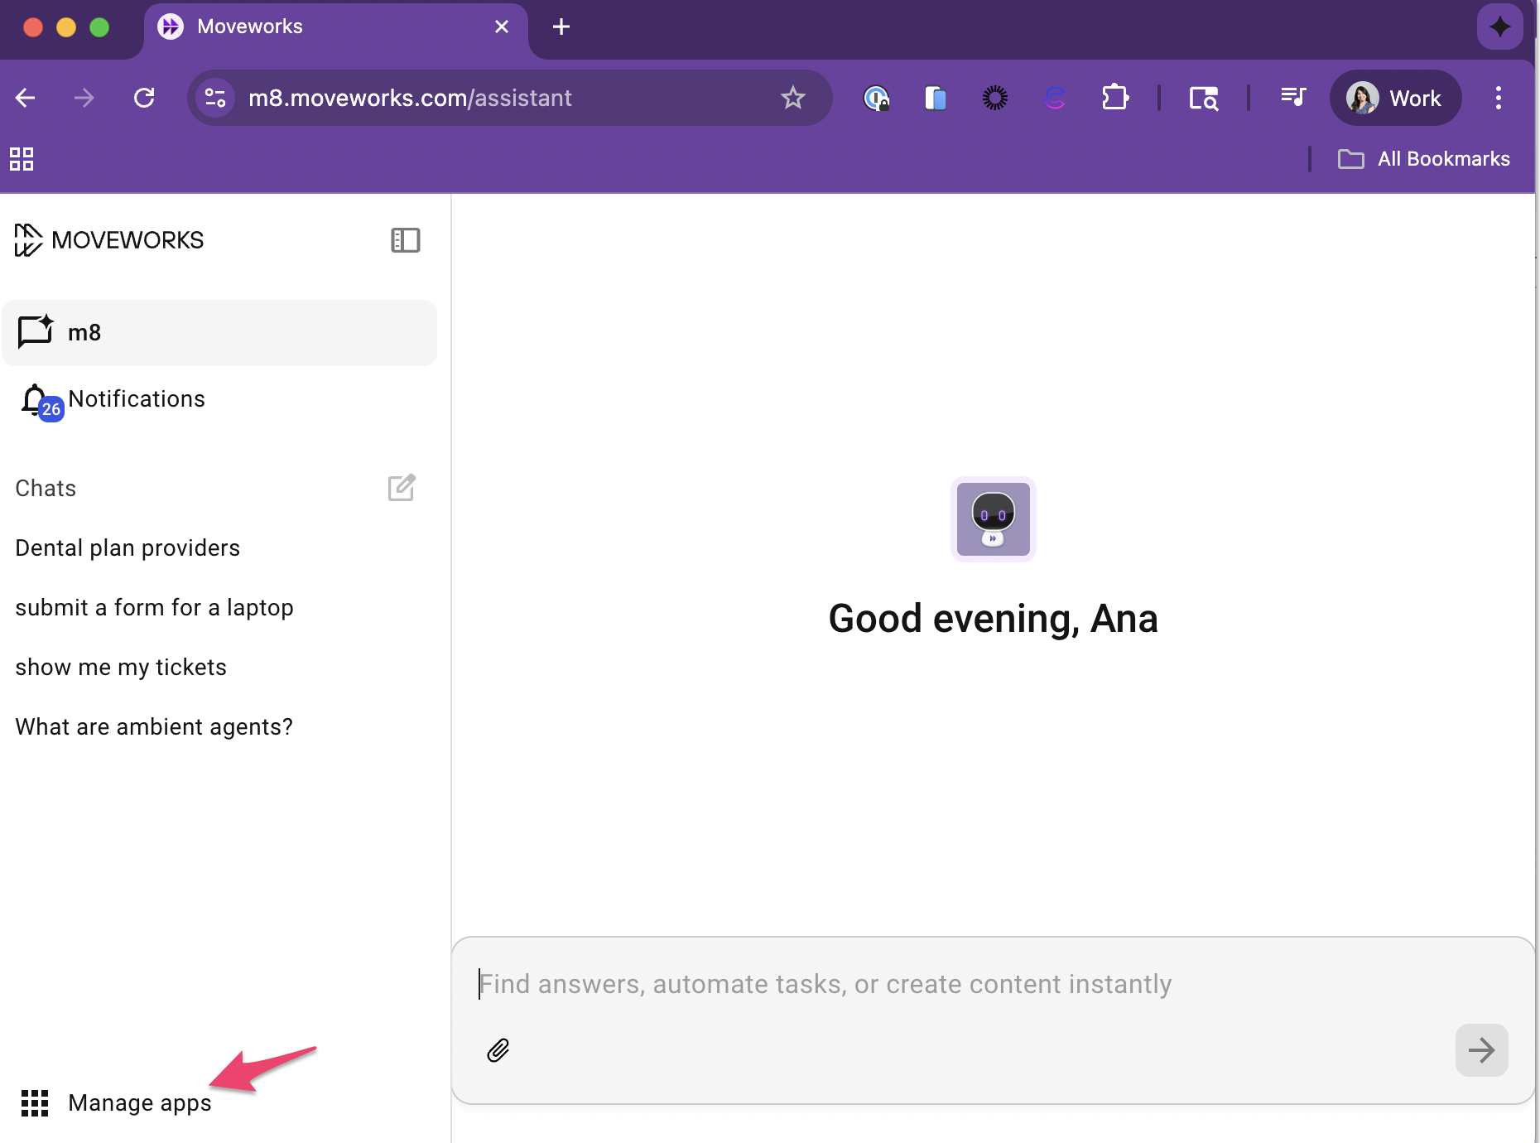View site information for m8.moveworks.com

click(x=215, y=98)
